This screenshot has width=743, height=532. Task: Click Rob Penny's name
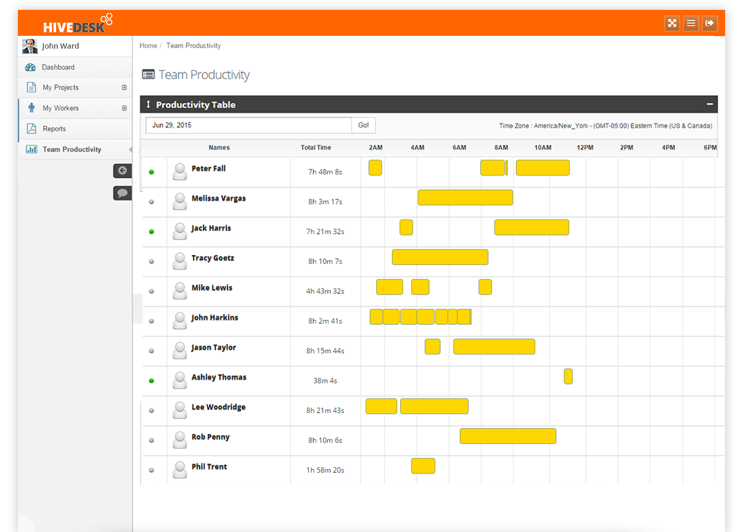tap(210, 436)
